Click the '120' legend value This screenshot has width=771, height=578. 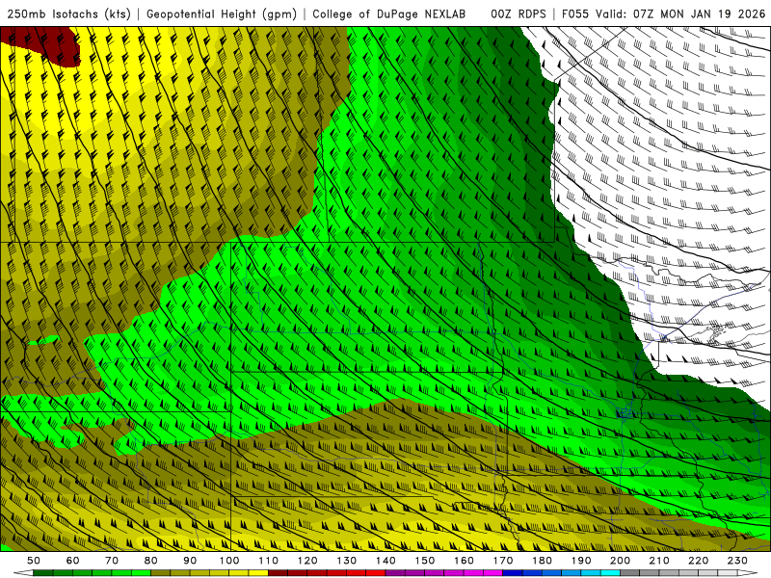307,561
